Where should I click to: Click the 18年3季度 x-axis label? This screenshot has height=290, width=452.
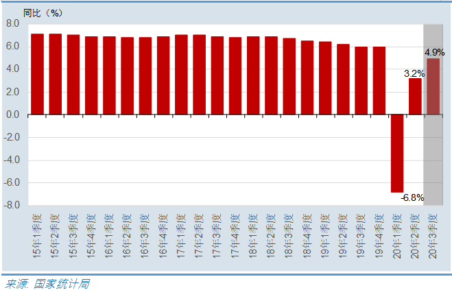point(289,236)
